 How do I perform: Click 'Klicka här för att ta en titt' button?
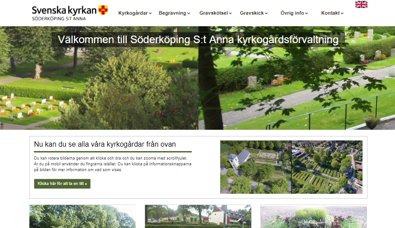click(62, 184)
